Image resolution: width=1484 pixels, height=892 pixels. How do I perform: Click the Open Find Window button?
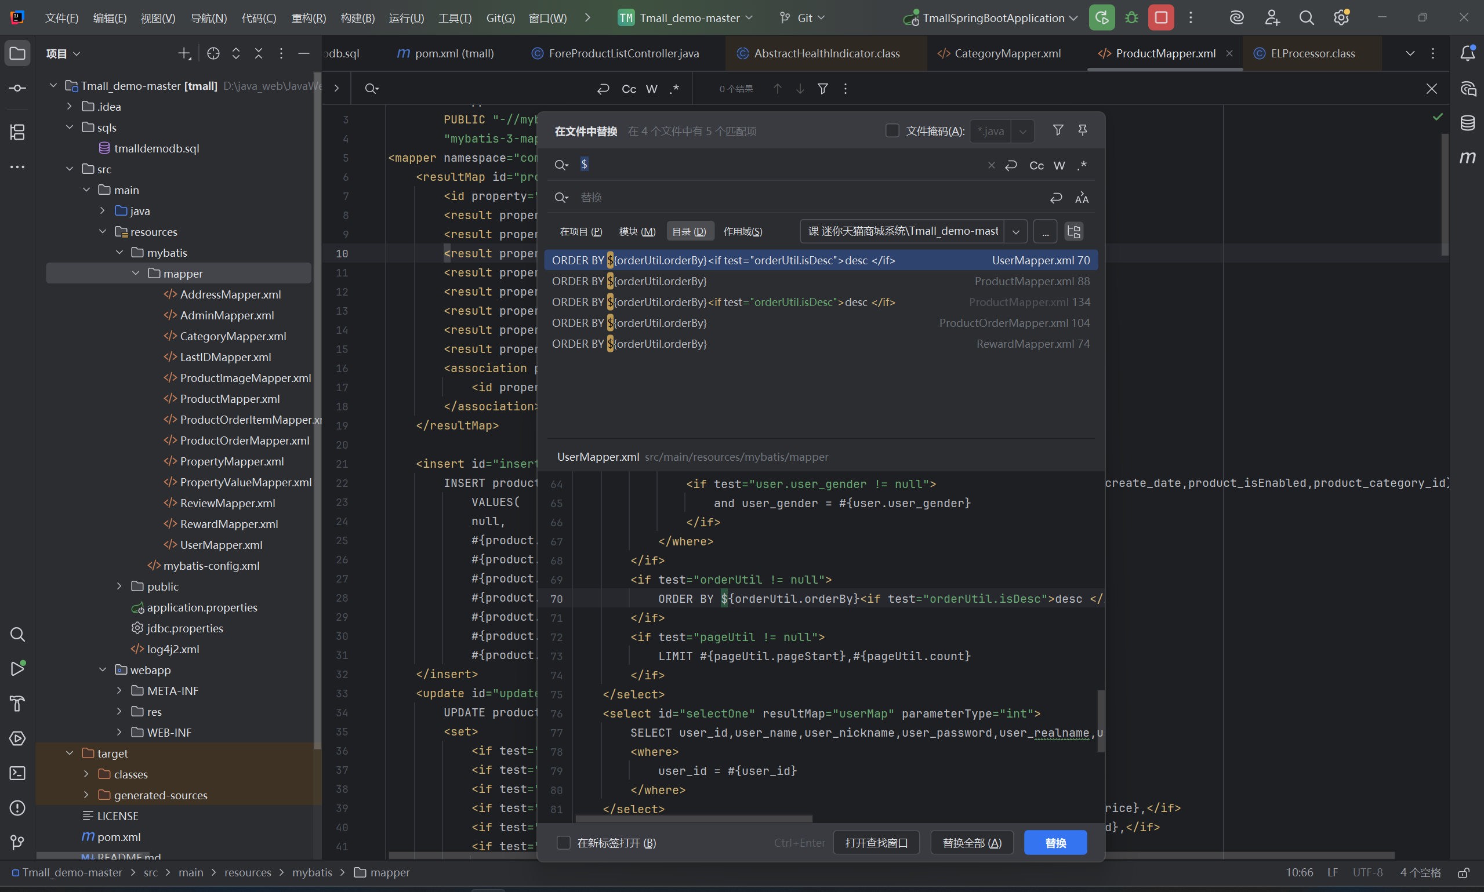click(x=876, y=843)
